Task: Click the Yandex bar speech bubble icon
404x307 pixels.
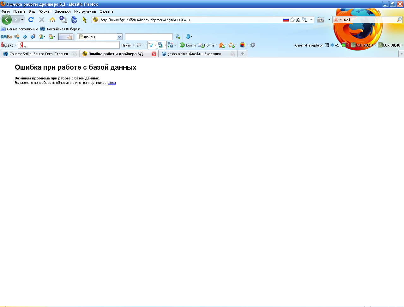Action: (139, 45)
